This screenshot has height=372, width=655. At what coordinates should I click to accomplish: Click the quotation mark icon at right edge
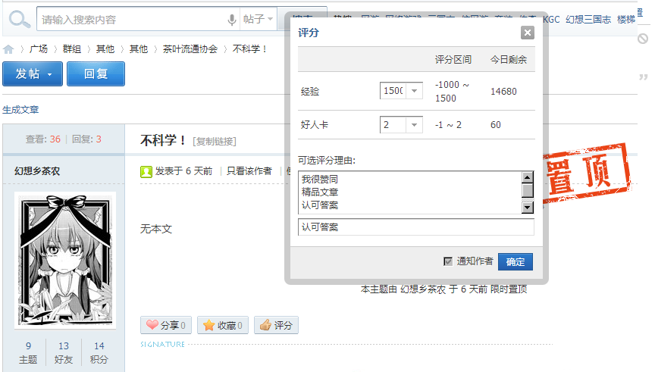click(x=644, y=77)
